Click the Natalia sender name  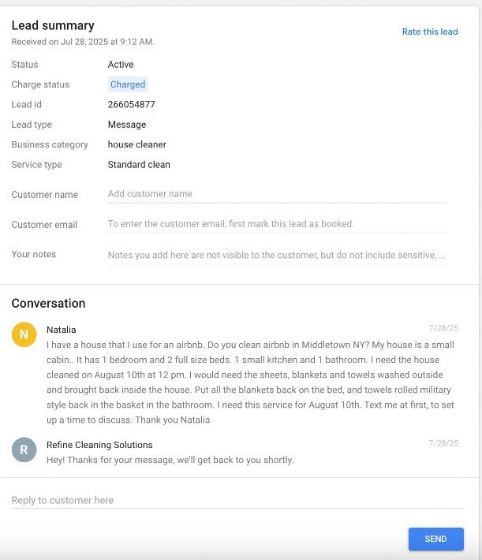pos(62,330)
